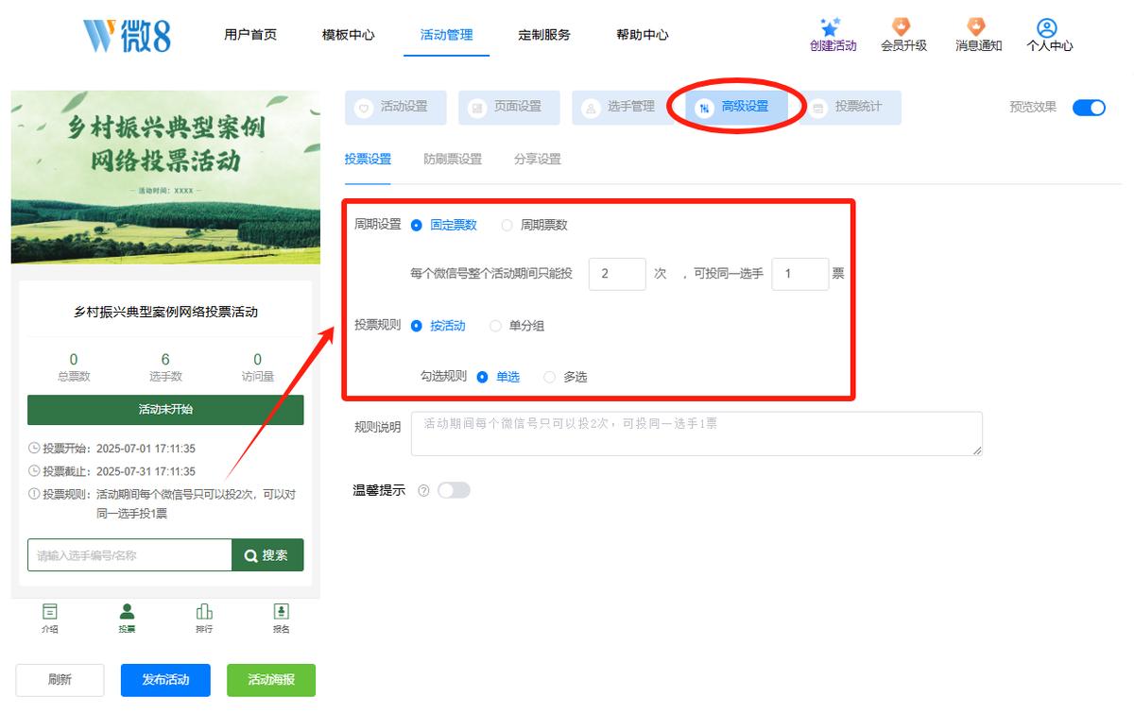Click the 发布活动 button
The width and height of the screenshot is (1134, 713).
165,680
